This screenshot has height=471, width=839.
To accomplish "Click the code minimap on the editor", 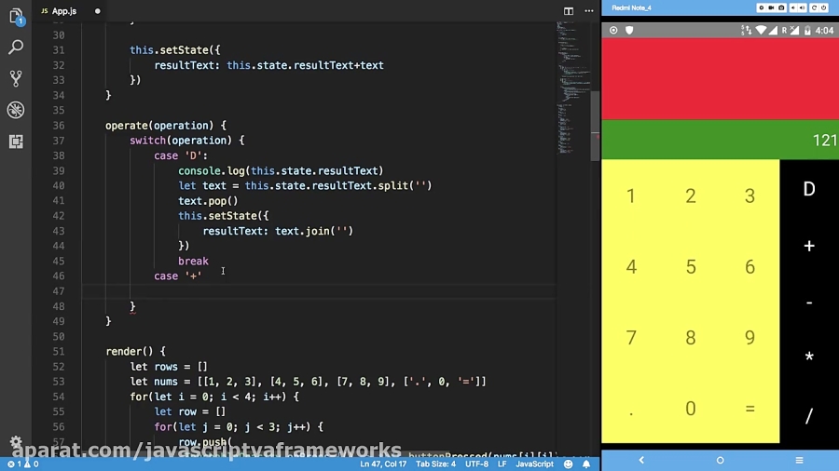I will coord(572,88).
